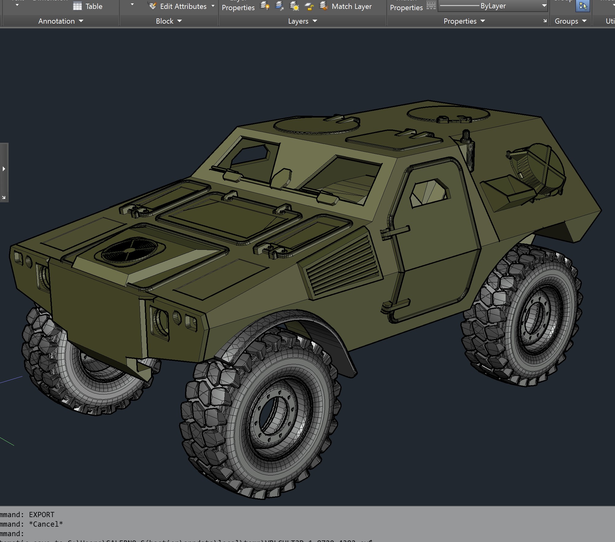Image resolution: width=615 pixels, height=542 pixels.
Task: Toggle the group selection button
Action: point(582,6)
